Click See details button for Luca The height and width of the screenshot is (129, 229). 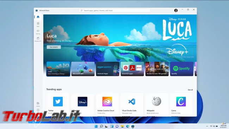(x=54, y=47)
